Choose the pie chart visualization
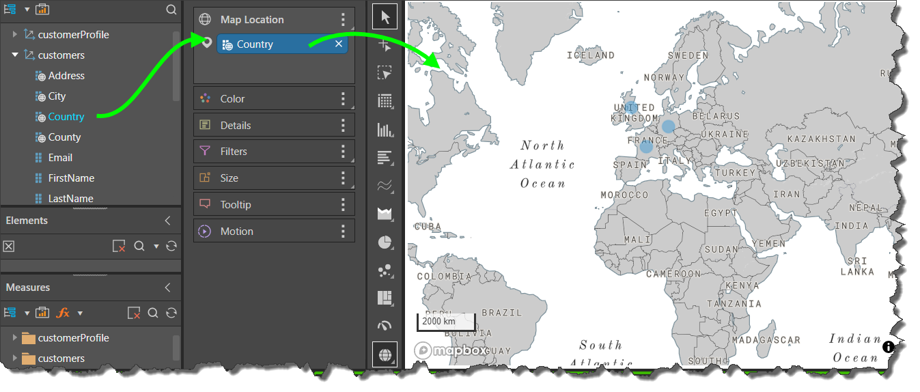 coord(385,242)
